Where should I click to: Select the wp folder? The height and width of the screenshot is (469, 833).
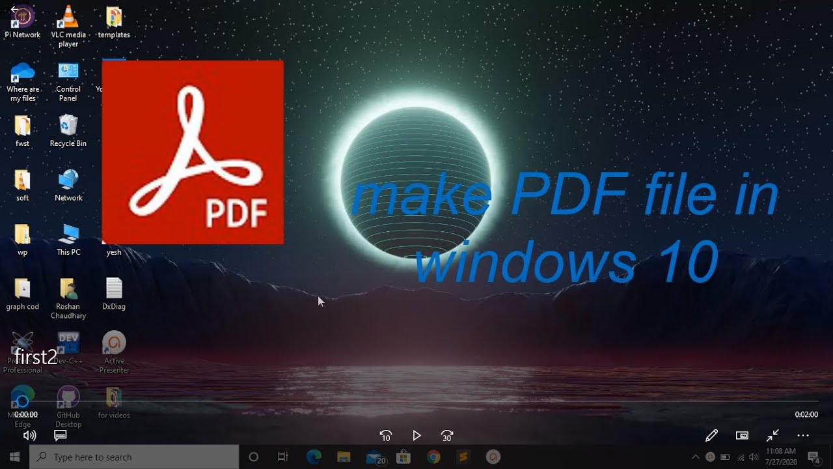[23, 240]
